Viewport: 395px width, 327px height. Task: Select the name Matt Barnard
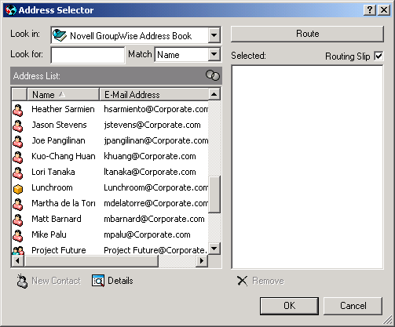click(x=57, y=219)
